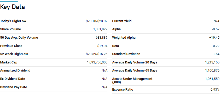The image size is (221, 94).
Task: Click the Current Yield label
Action: [x=122, y=21]
